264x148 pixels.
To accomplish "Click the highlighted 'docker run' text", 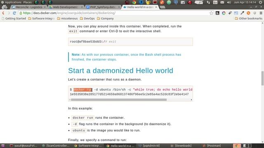I will (83, 90).
